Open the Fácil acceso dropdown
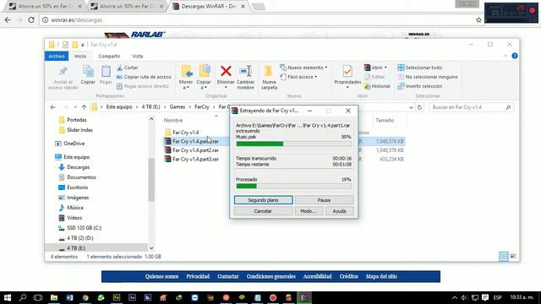541x304 pixels. pos(298,77)
